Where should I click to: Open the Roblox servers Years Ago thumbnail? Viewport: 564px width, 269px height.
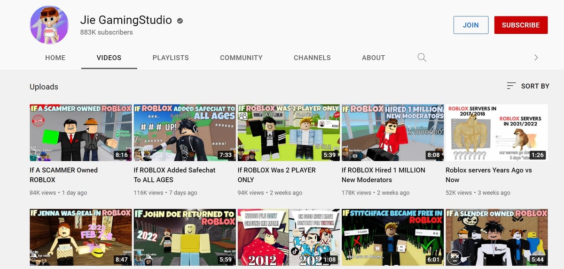coord(496,133)
